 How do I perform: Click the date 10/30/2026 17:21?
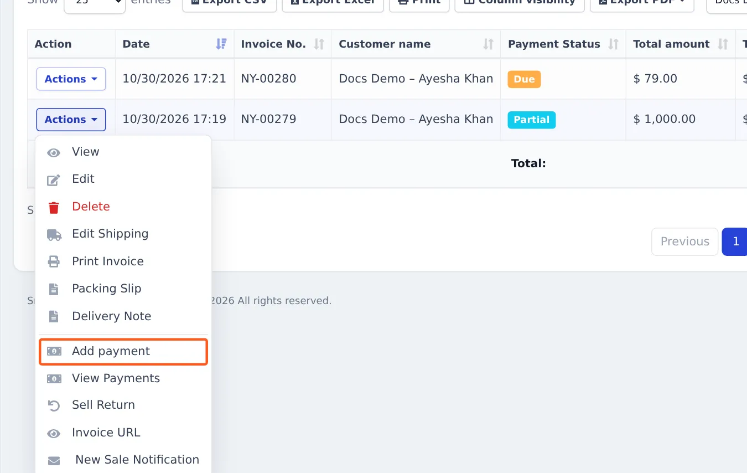coord(174,79)
